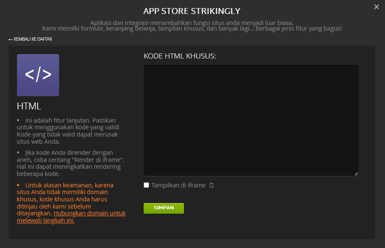Click the purple </> HTML app icon
The image size is (385, 248).
(x=37, y=75)
